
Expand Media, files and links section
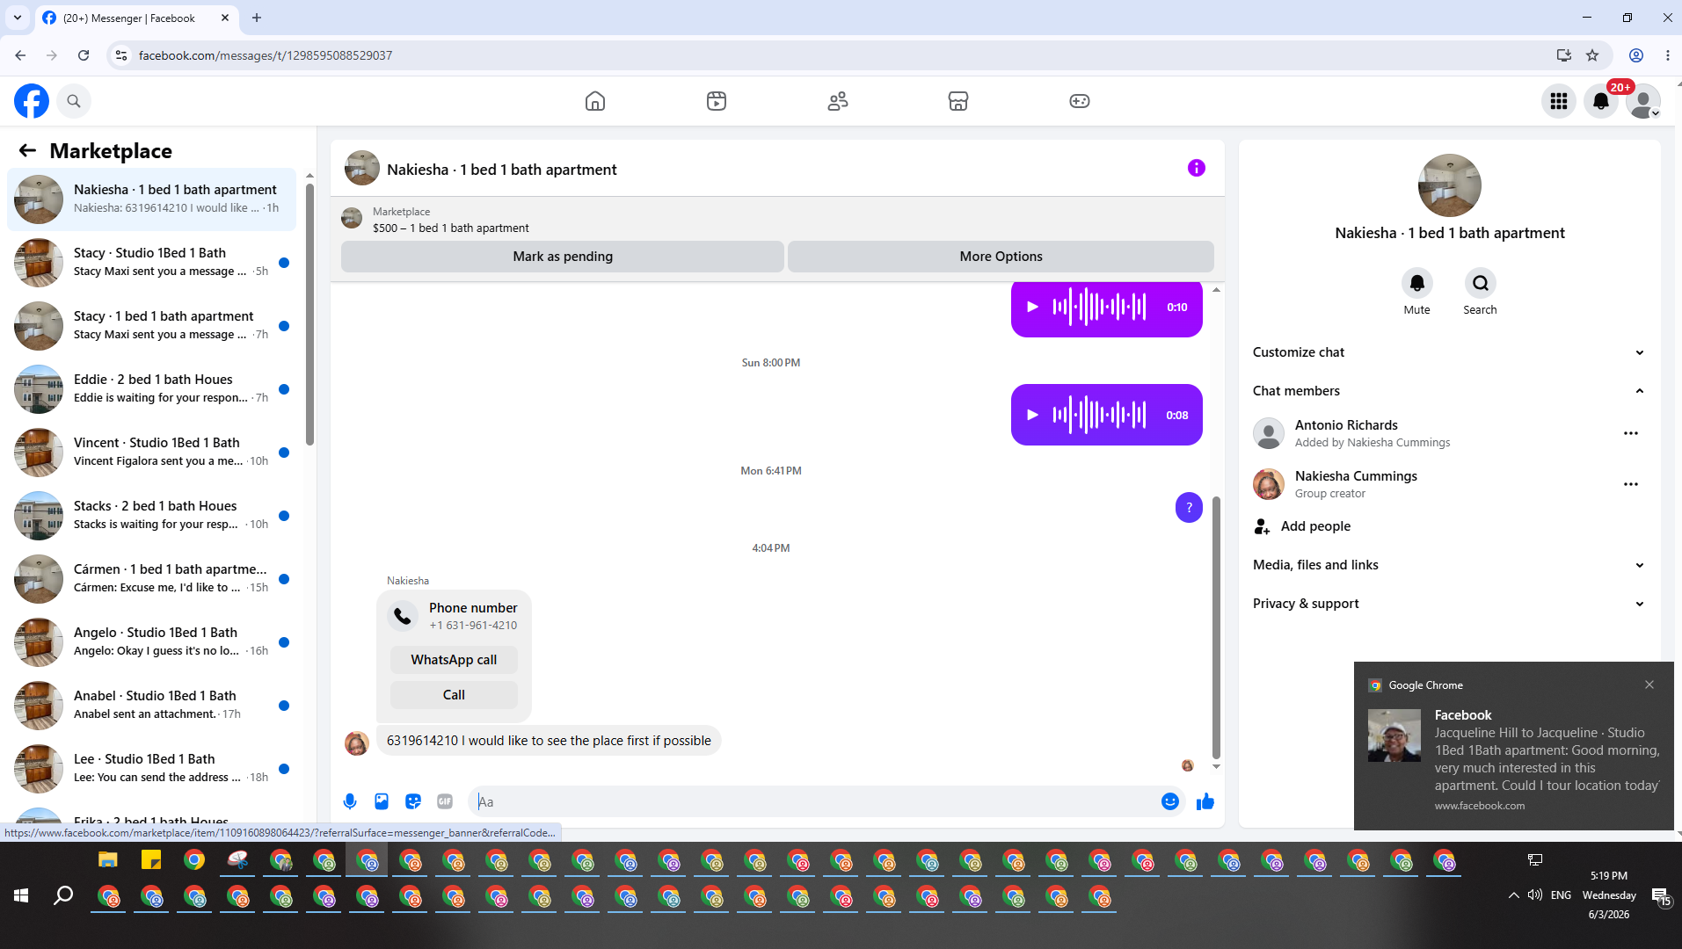click(x=1449, y=565)
